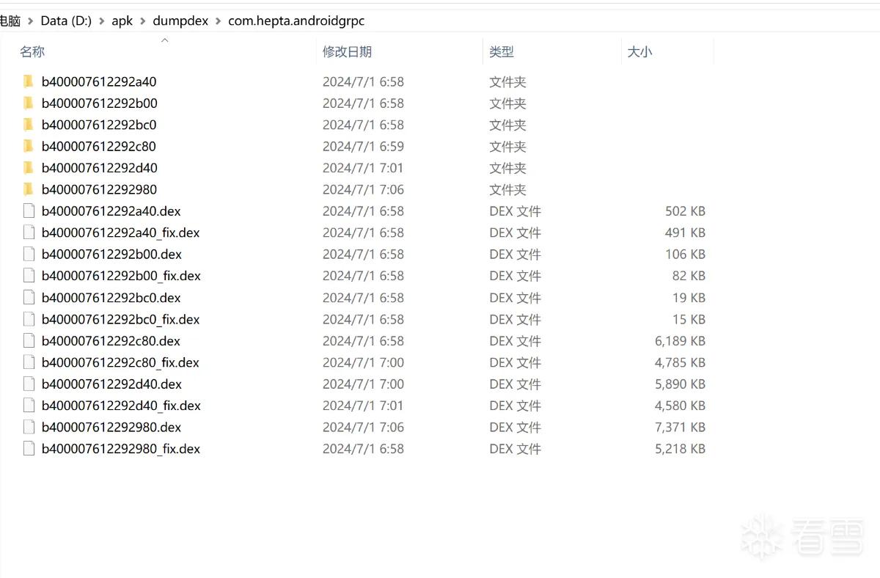Select folder name b400007612292980
The image size is (880, 578).
(x=99, y=189)
